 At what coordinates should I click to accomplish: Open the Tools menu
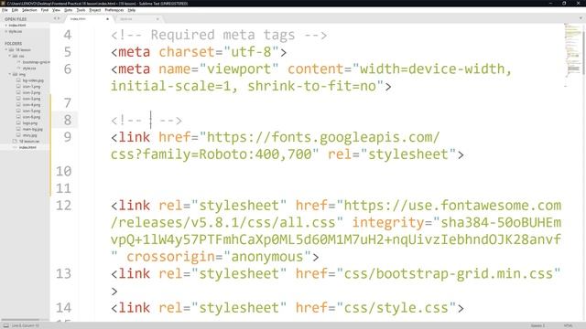[81, 10]
